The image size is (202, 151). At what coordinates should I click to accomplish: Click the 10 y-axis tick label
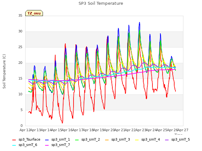(20, 94)
